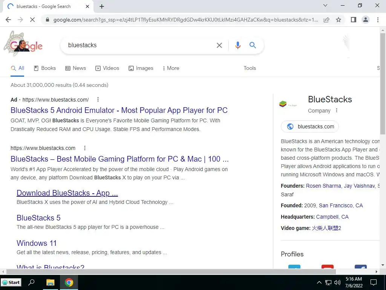This screenshot has width=386, height=290.
Task: Click the scroll right arrow on horizontal scrollbar
Action: click(x=377, y=272)
